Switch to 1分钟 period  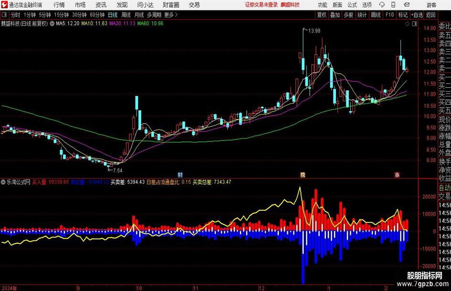point(30,15)
